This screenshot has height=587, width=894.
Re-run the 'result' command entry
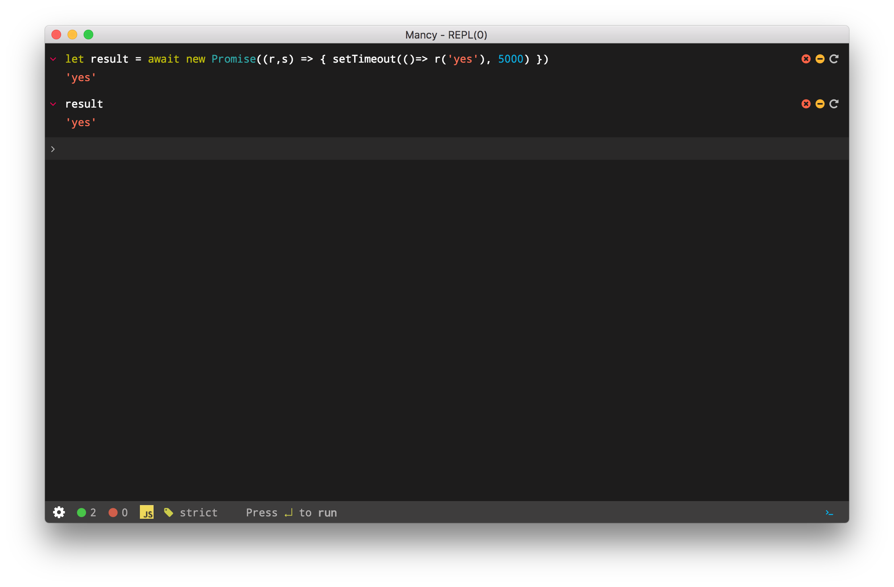click(834, 104)
